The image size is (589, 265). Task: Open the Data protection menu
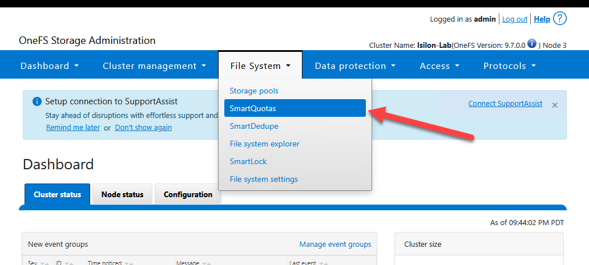[x=355, y=66]
